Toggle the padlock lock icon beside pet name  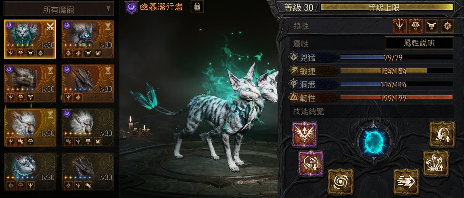click(197, 7)
